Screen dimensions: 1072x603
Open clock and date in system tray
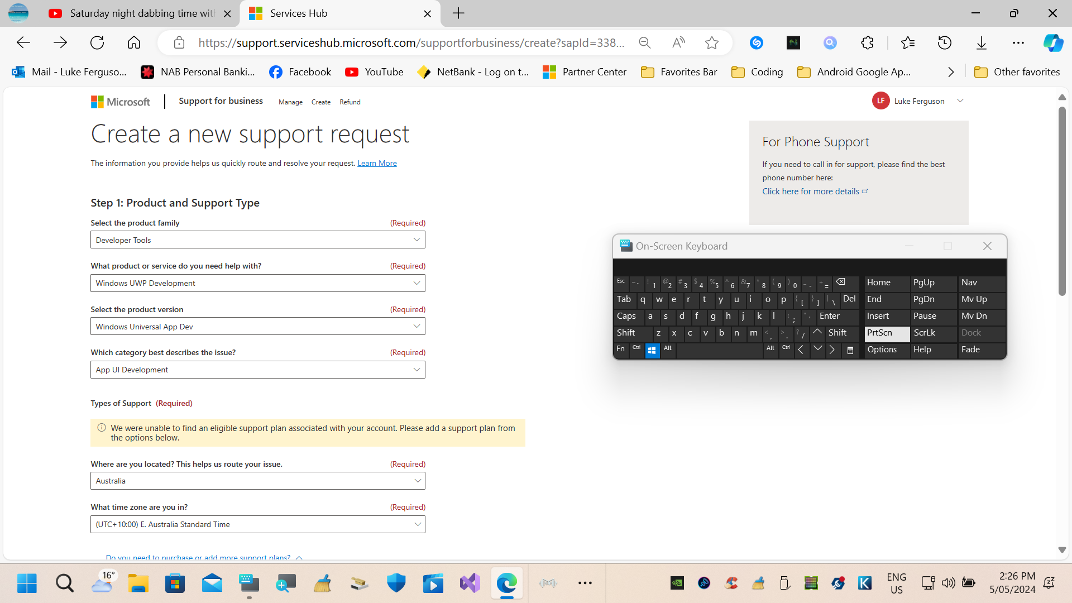pos(1012,583)
